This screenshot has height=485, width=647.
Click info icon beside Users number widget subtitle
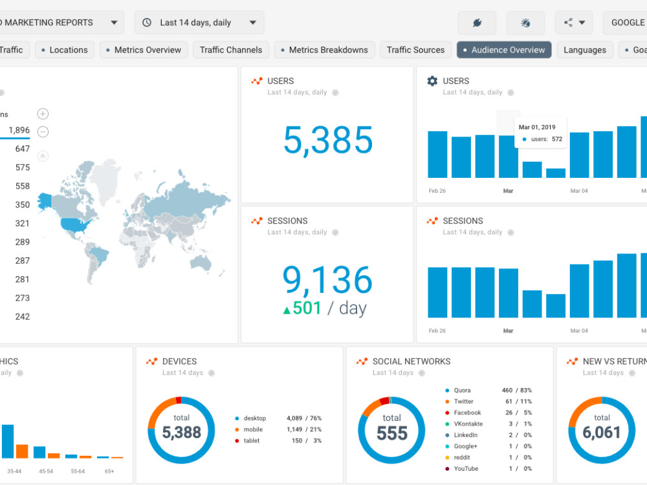coord(335,92)
